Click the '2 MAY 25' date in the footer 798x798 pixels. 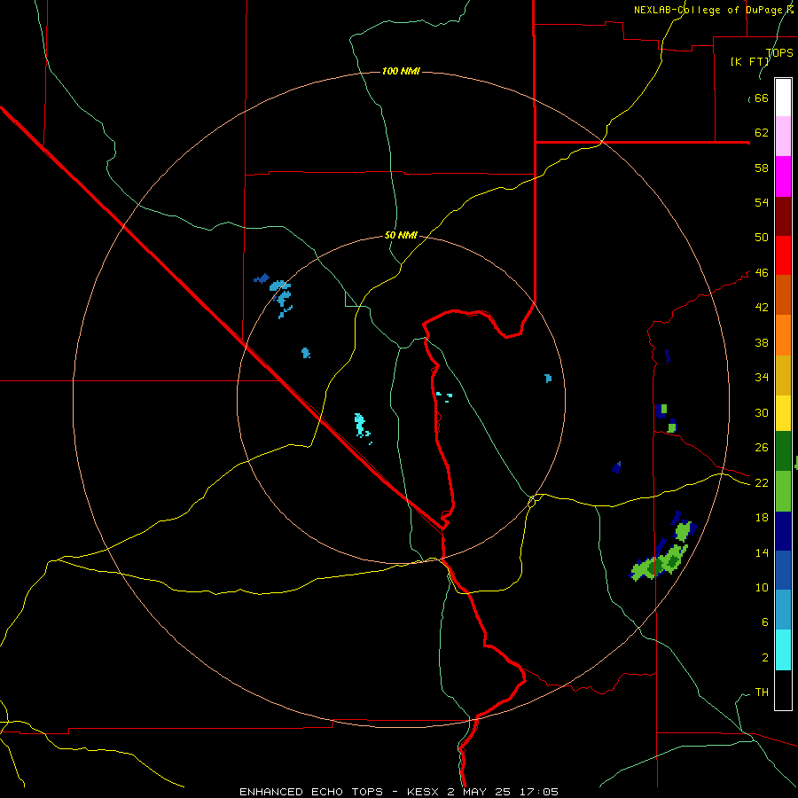pyautogui.click(x=481, y=792)
